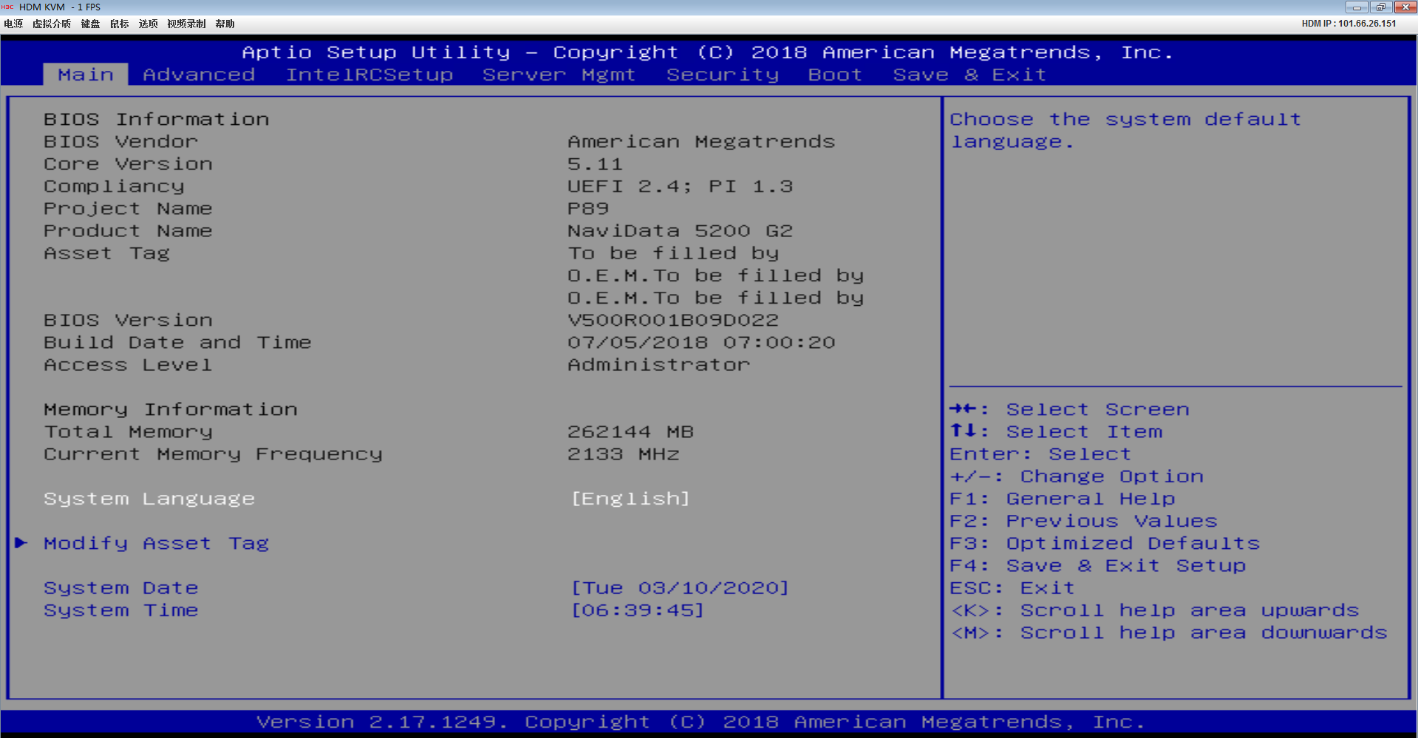Click the HDM IP address in menu bar

point(1349,24)
